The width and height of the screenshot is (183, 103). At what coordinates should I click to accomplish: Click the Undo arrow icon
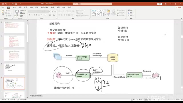(6, 4)
